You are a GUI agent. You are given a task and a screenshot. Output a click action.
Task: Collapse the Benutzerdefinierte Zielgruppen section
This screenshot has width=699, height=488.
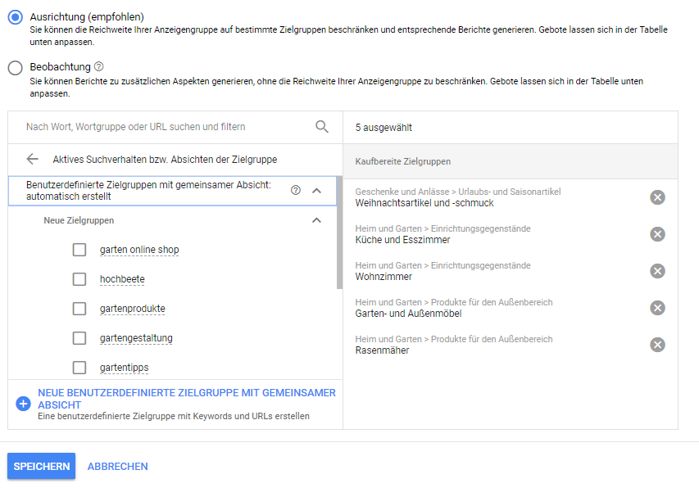pyautogui.click(x=316, y=191)
